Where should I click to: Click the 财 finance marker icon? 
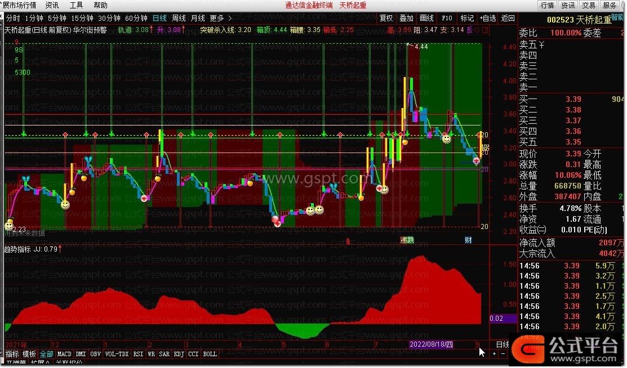click(468, 240)
